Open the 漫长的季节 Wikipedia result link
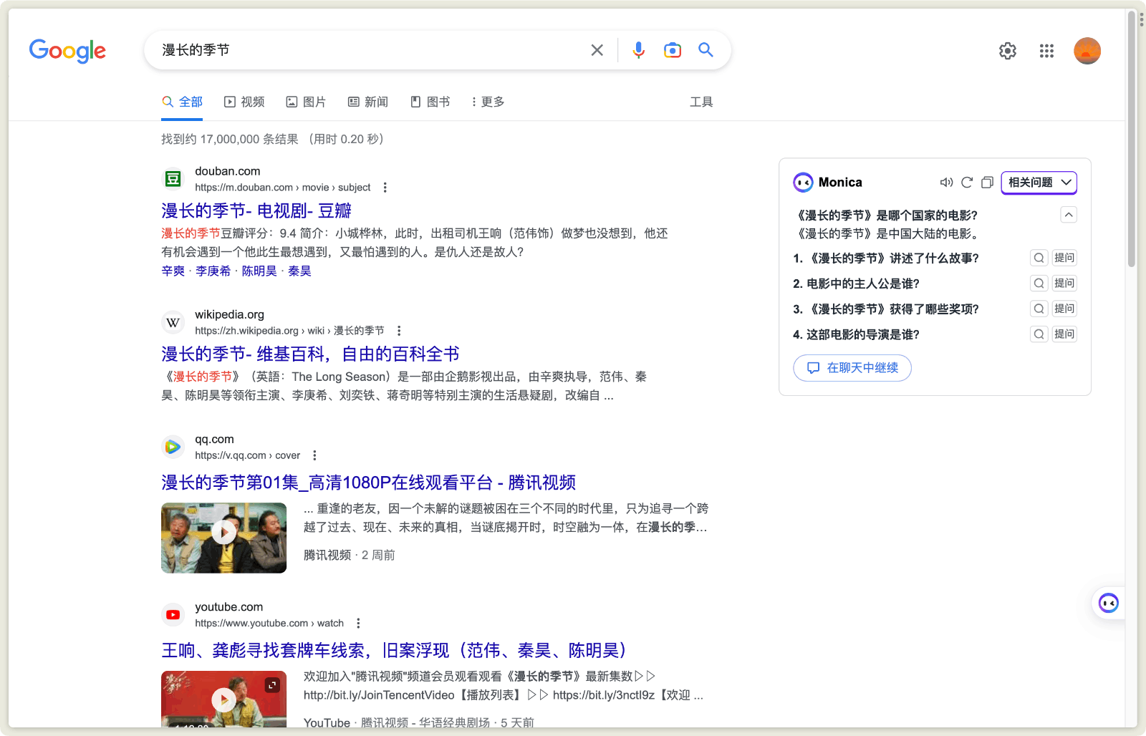 [x=310, y=354]
